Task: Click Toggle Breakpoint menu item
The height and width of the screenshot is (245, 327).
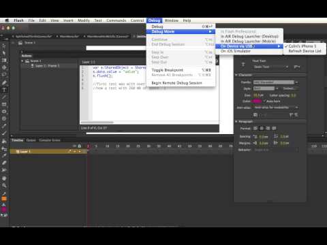Action: pos(181,70)
